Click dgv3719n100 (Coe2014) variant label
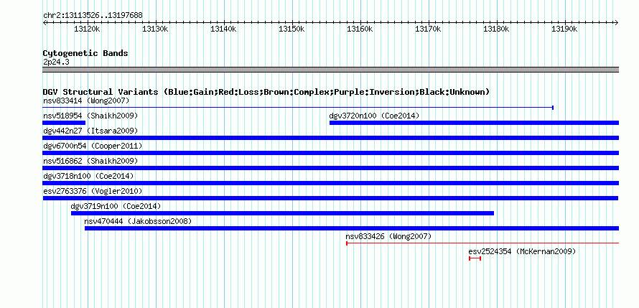The height and width of the screenshot is (308, 639). click(x=116, y=206)
